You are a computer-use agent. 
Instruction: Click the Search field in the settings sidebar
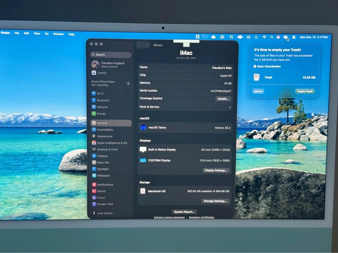tap(111, 55)
